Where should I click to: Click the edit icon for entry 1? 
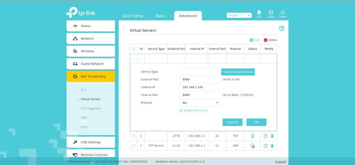(x=266, y=136)
